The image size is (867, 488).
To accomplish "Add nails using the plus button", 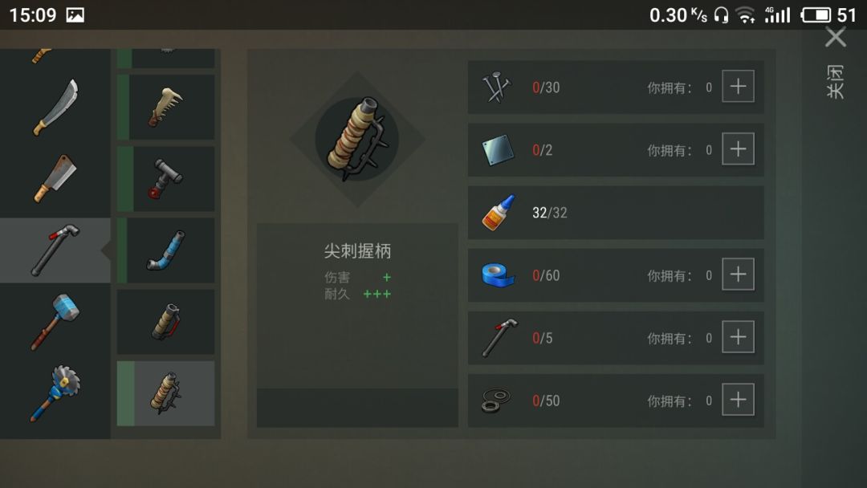I will tap(739, 86).
